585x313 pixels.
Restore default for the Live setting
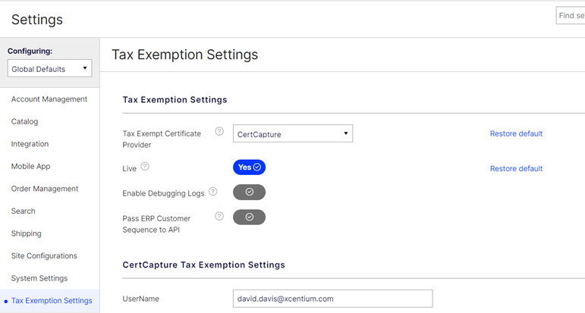(517, 168)
